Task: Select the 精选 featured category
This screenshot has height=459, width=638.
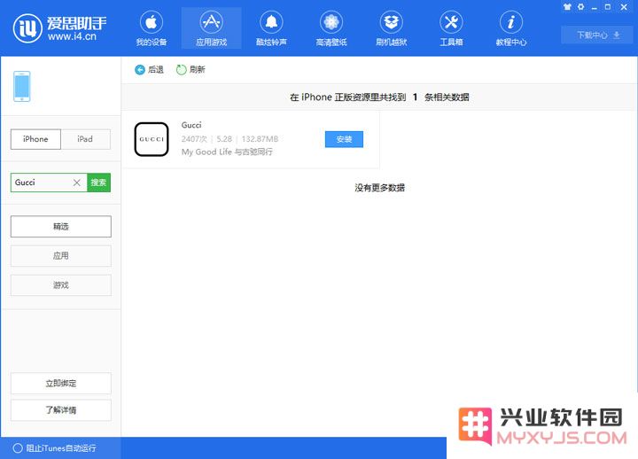Action: [60, 227]
